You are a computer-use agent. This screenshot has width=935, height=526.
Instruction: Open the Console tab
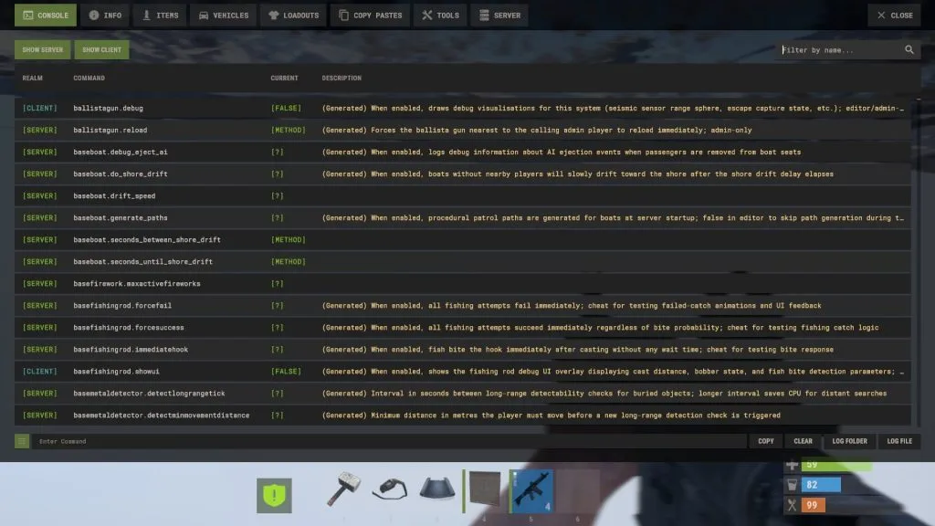46,16
